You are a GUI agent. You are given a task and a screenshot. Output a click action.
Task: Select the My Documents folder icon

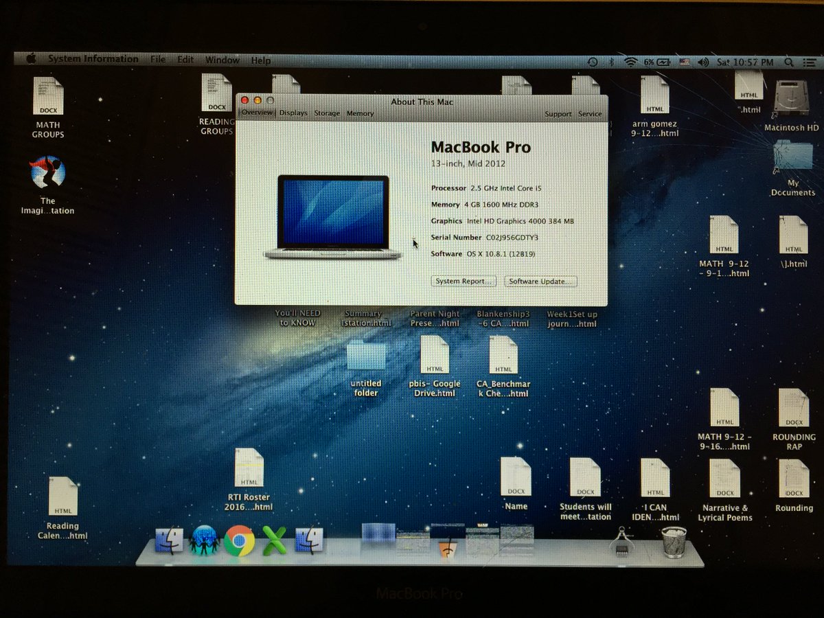point(792,155)
